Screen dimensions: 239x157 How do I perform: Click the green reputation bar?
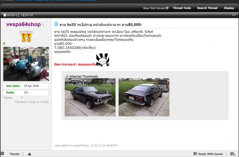pyautogui.click(x=4, y=44)
